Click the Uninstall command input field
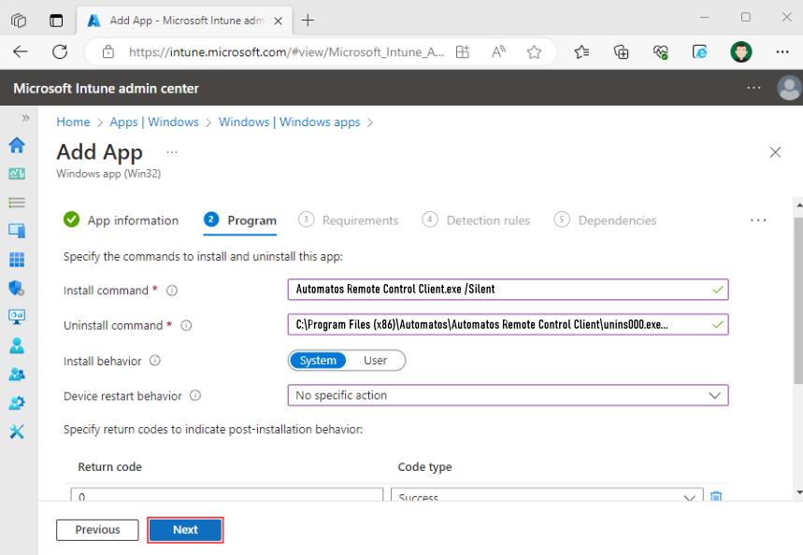 tap(508, 324)
